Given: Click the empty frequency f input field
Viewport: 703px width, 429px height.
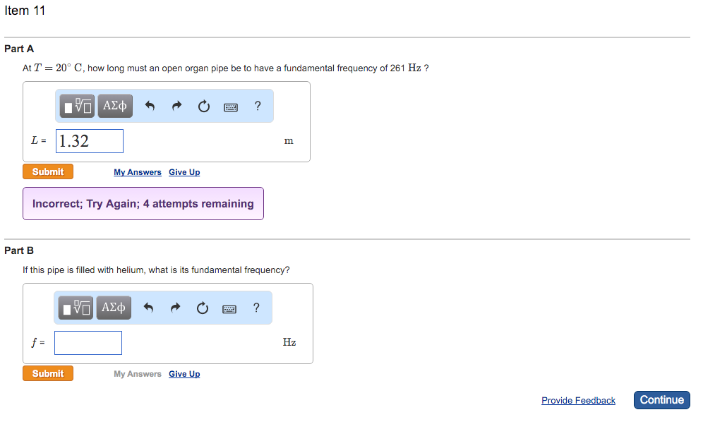Looking at the screenshot, I should [88, 343].
